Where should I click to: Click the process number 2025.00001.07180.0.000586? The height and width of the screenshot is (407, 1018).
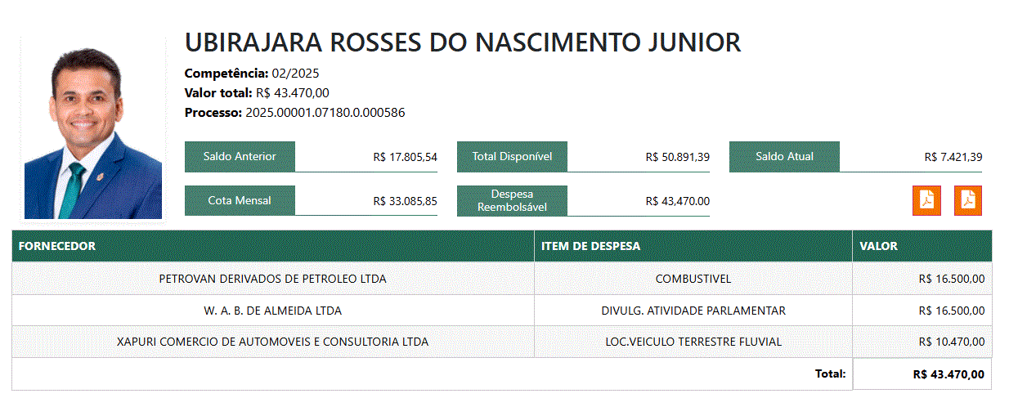tap(325, 113)
